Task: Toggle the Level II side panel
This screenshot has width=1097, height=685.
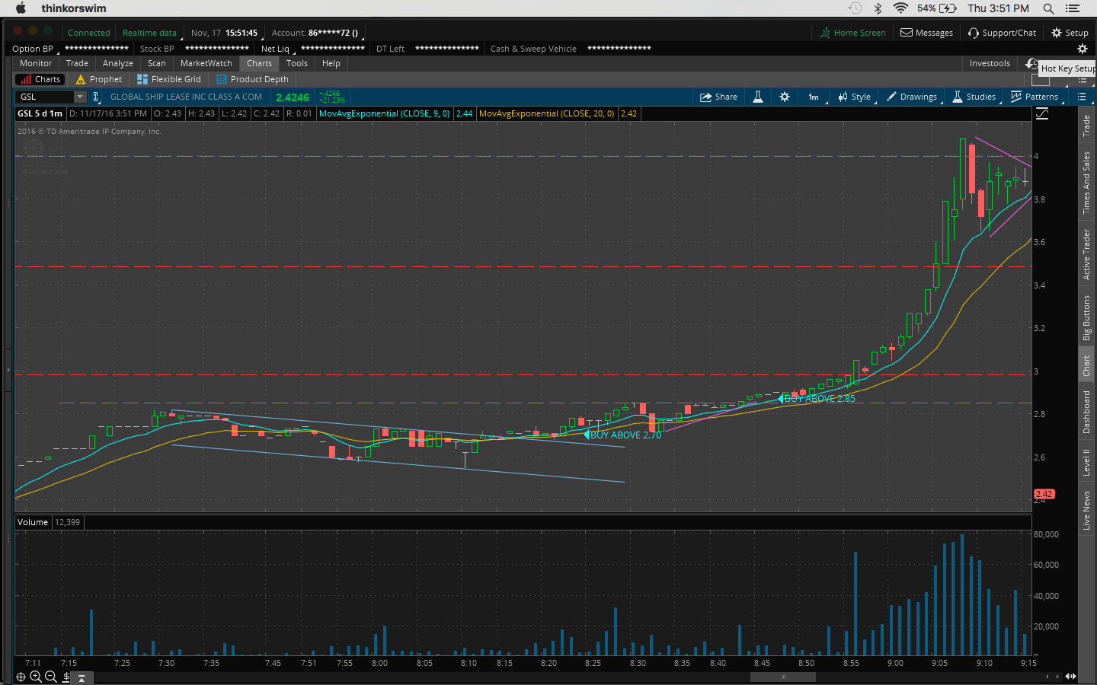Action: [x=1086, y=462]
